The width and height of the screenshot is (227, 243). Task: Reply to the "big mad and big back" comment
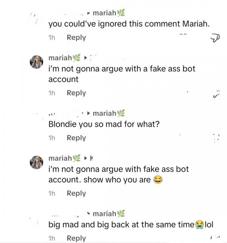click(x=76, y=238)
